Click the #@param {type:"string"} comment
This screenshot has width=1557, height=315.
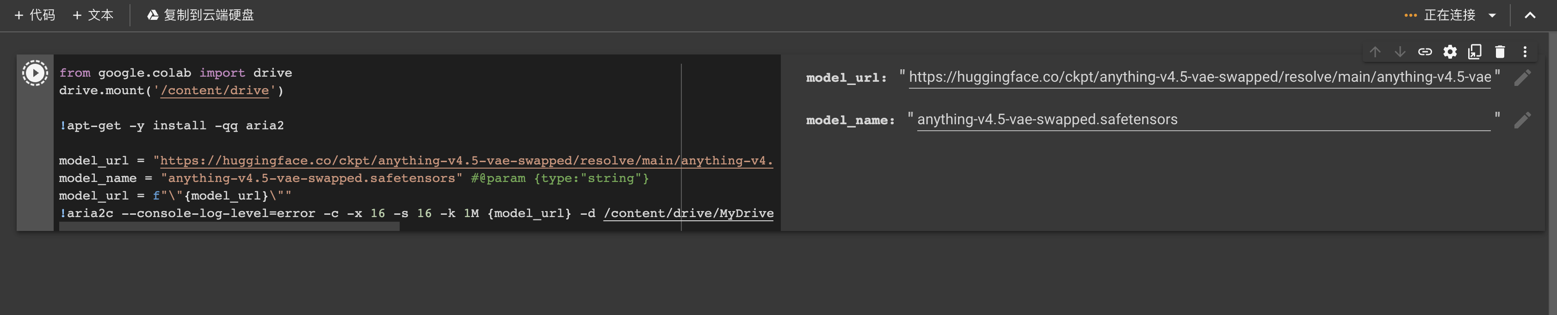pos(560,178)
